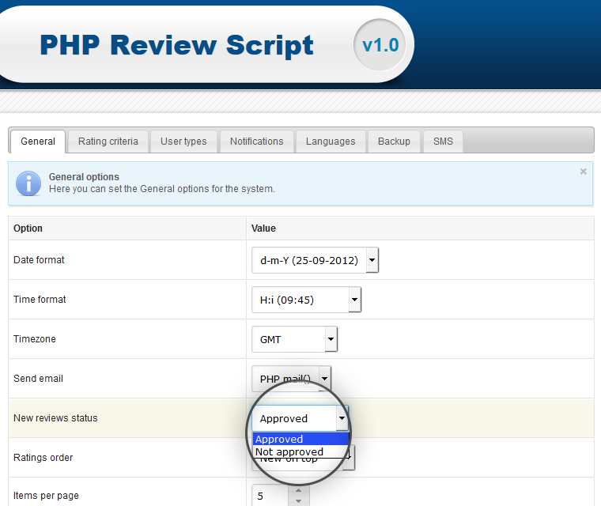Screen dimensions: 601x506
Task: Close the General options info box
Action: (583, 172)
